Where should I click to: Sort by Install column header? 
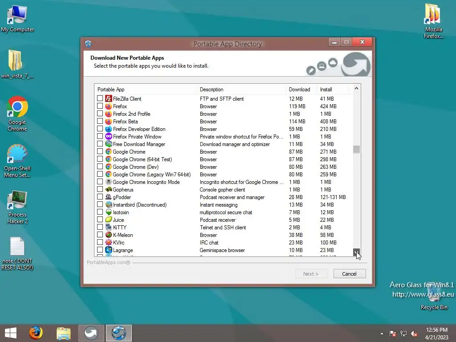pos(333,89)
